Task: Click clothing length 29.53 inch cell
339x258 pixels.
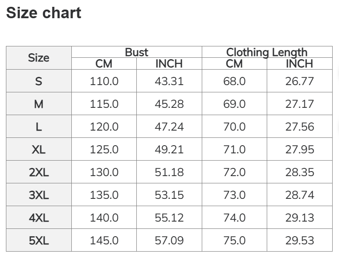Action: [299, 241]
